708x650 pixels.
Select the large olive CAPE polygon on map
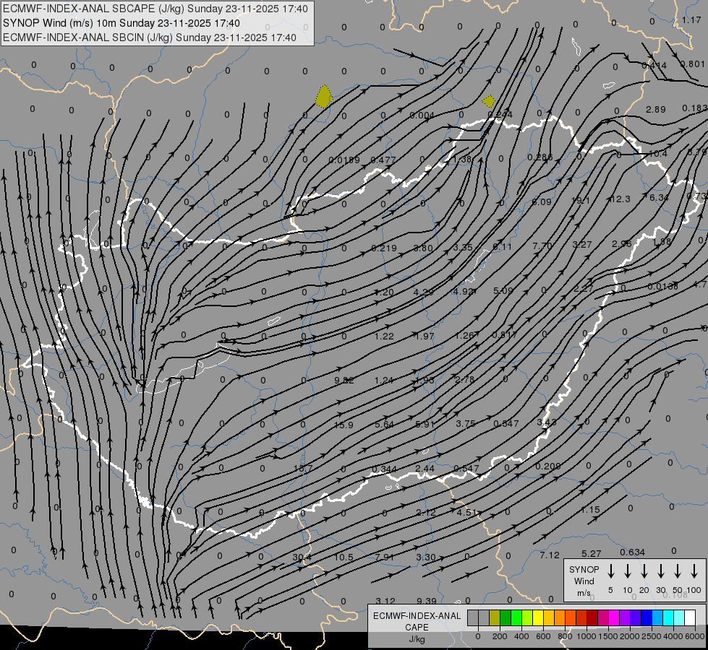click(324, 97)
